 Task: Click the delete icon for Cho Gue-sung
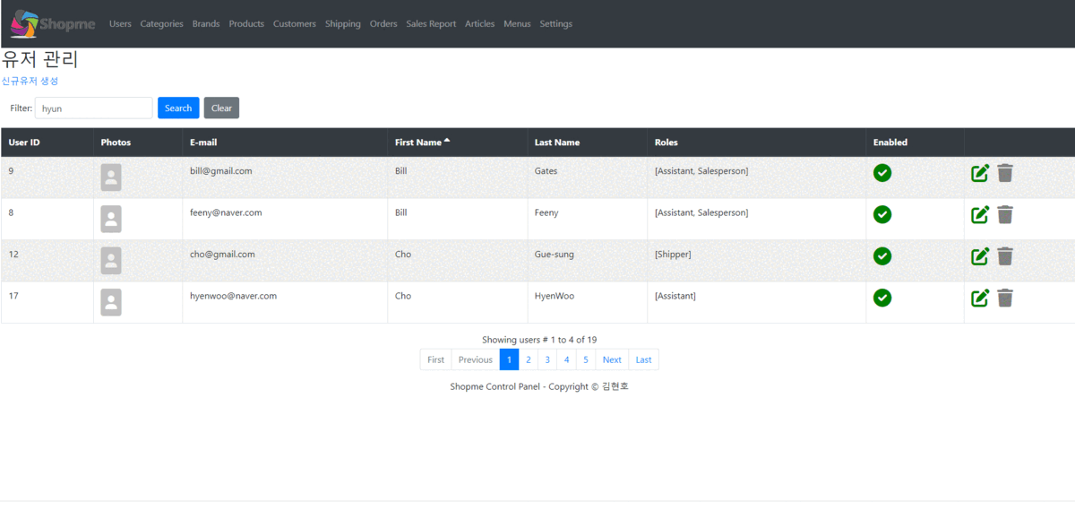tap(1005, 255)
